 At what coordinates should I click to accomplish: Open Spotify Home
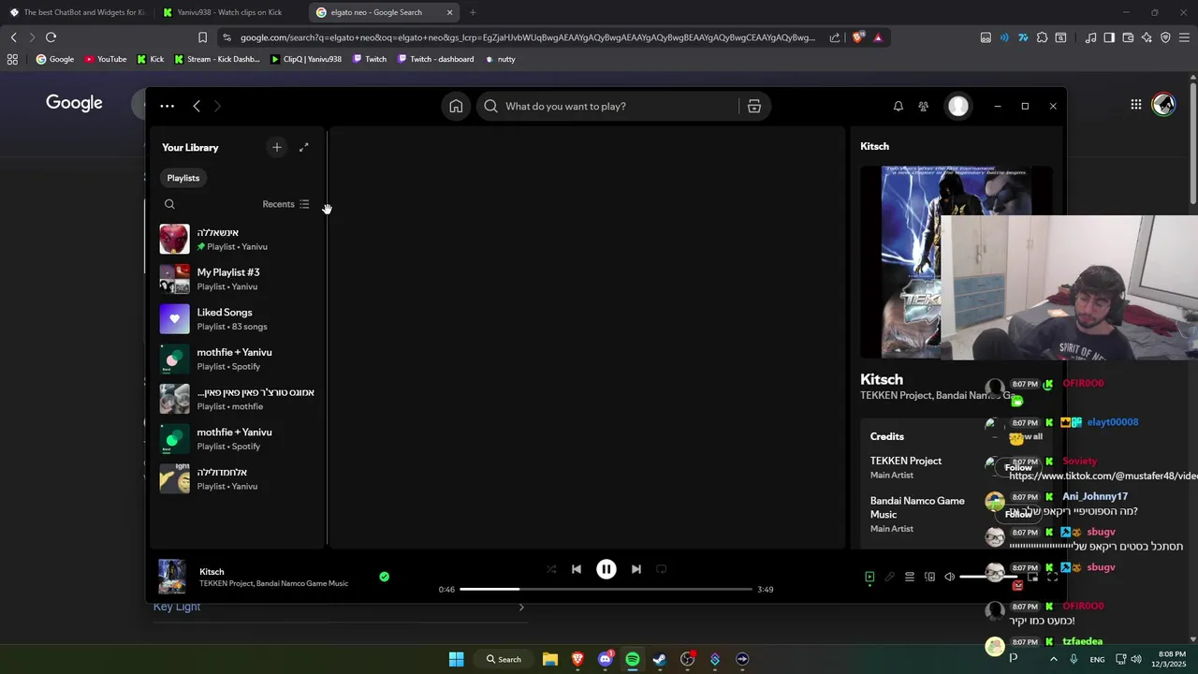tap(456, 106)
